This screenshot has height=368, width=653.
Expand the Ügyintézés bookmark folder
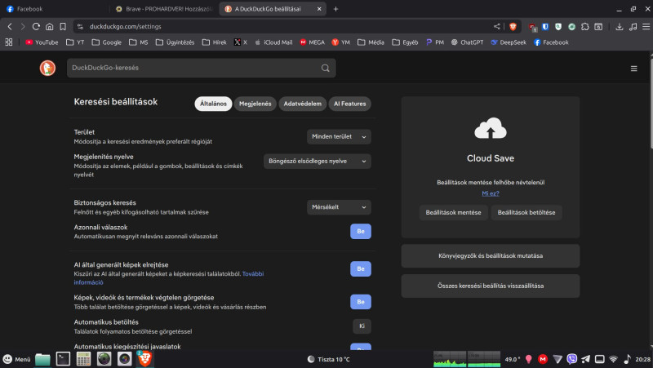click(175, 42)
